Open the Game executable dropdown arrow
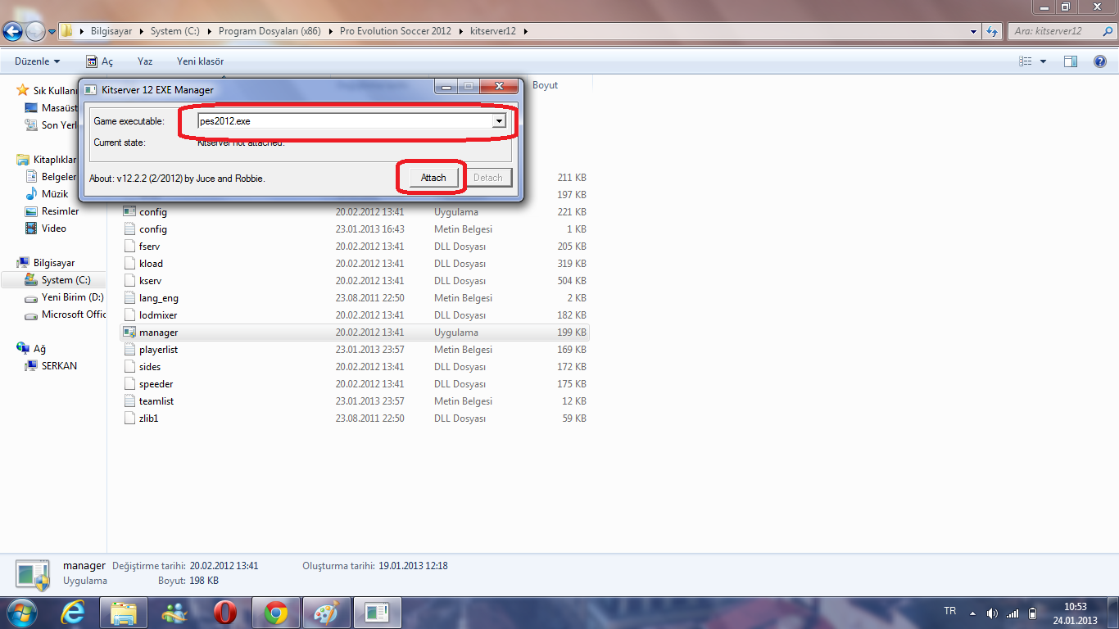The height and width of the screenshot is (629, 1119). click(498, 121)
